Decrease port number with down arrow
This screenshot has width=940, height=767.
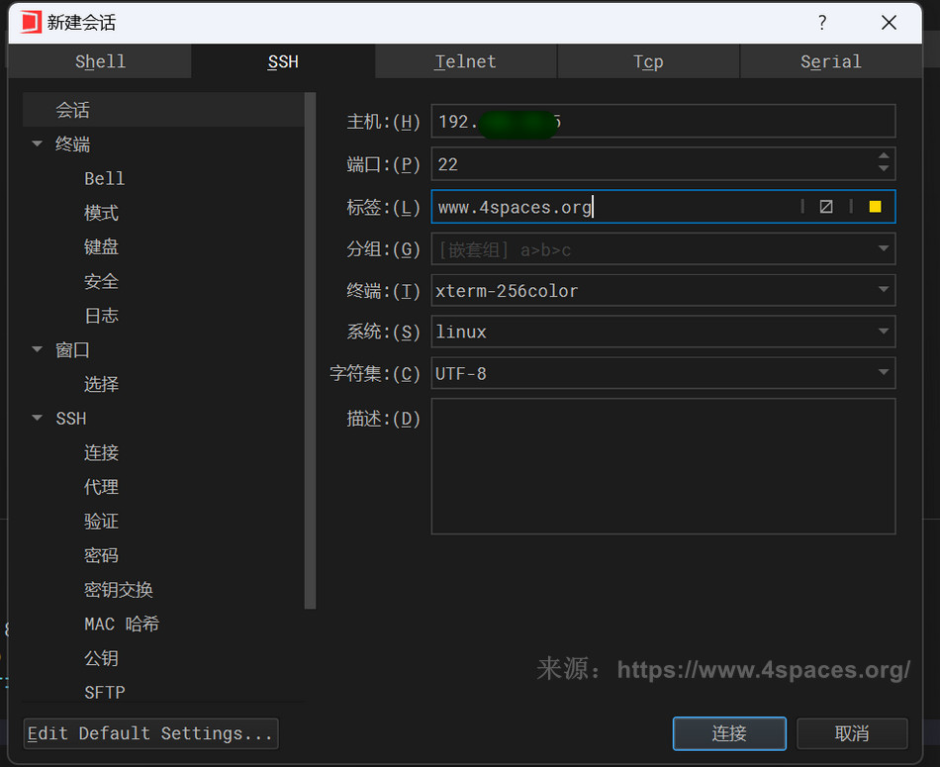click(x=884, y=170)
